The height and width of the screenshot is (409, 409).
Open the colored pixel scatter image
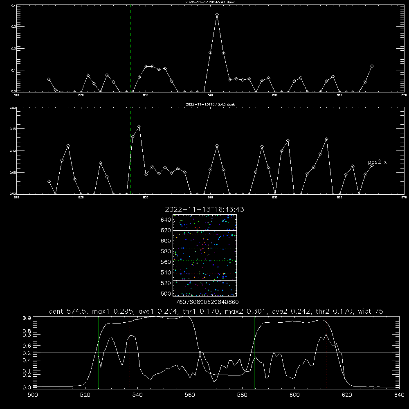pyautogui.click(x=205, y=255)
